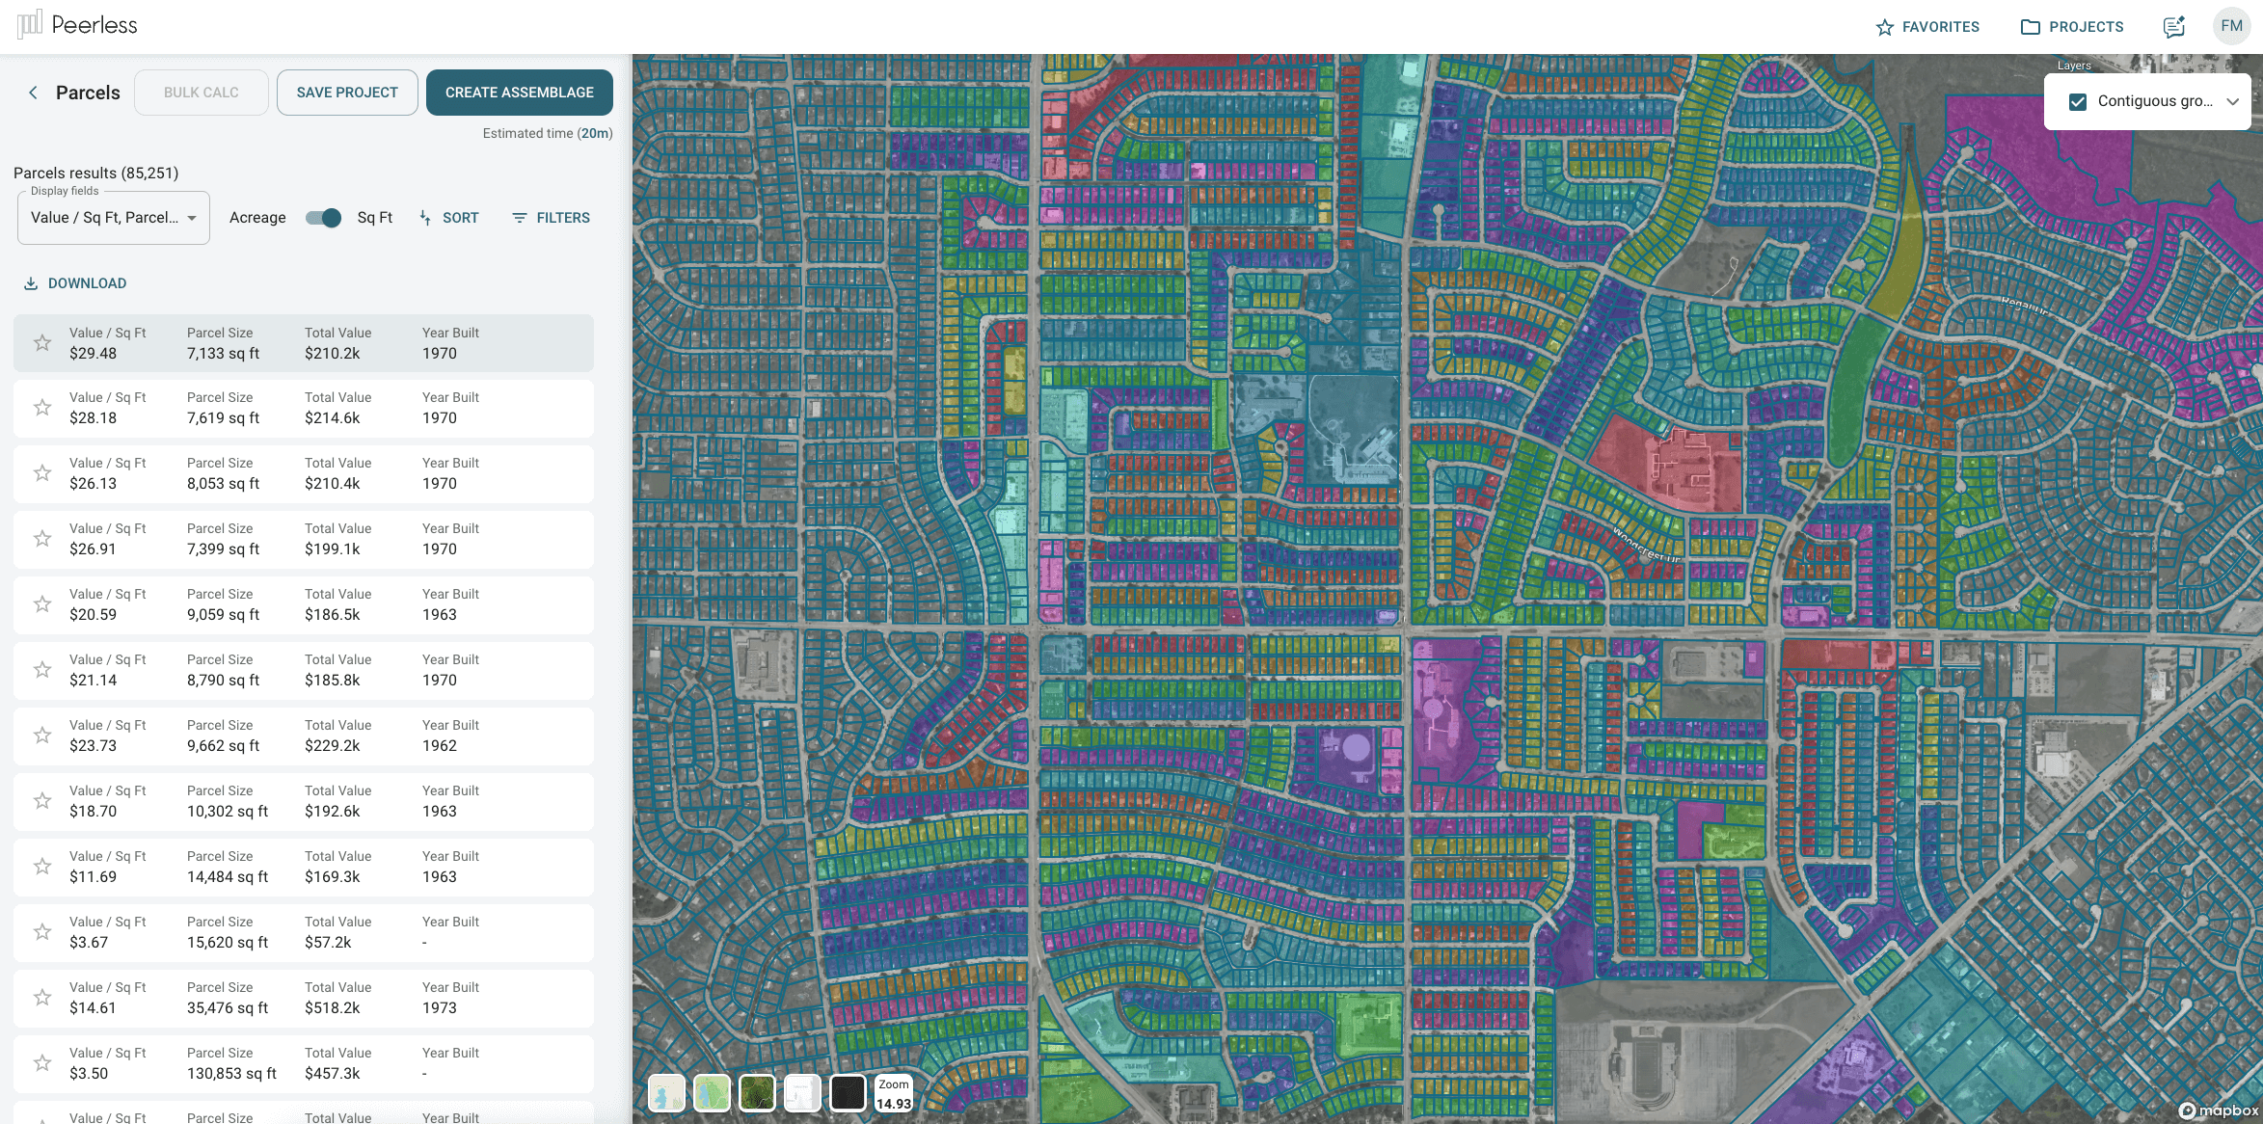Viewport: 2263px width, 1124px height.
Task: Click the Save Project button
Action: (x=347, y=93)
